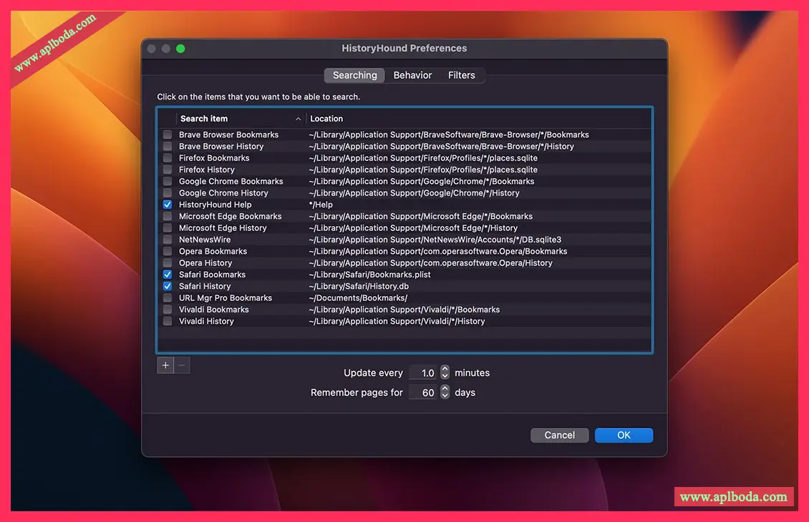809x522 pixels.
Task: Click the Search item column sort arrow
Action: (298, 119)
